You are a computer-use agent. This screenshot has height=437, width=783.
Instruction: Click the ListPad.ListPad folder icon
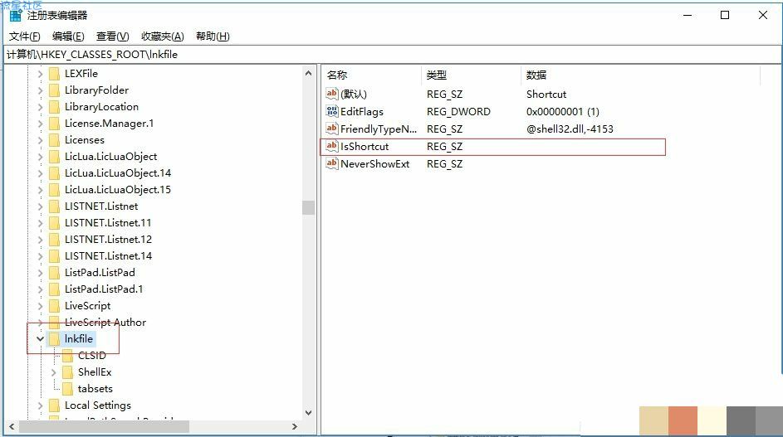coord(55,273)
